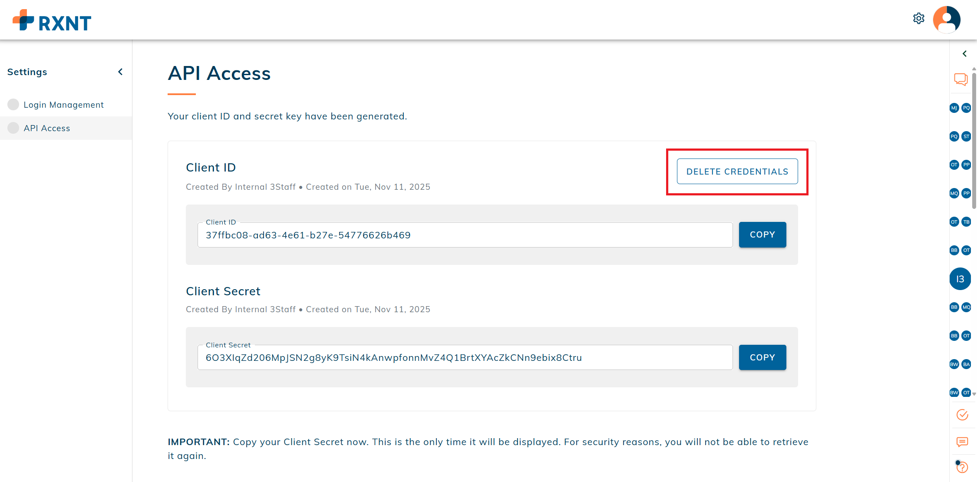Viewport: 977px width, 482px height.
Task: Click the DELETE CREDENTIALS button
Action: pyautogui.click(x=737, y=171)
